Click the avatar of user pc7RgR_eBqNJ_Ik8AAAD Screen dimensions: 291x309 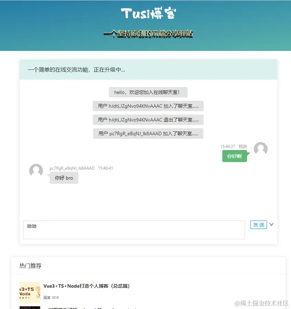[x=36, y=171]
